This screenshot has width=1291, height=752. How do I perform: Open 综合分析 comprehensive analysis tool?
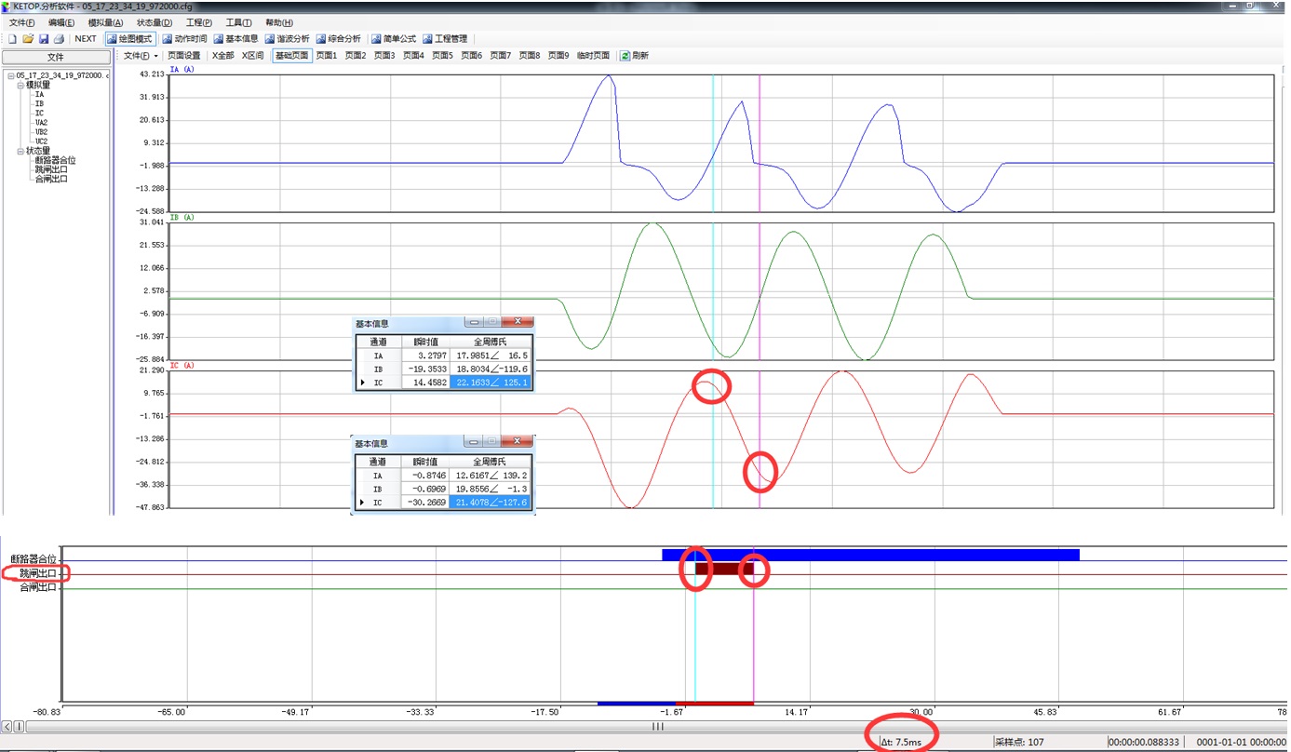click(338, 39)
